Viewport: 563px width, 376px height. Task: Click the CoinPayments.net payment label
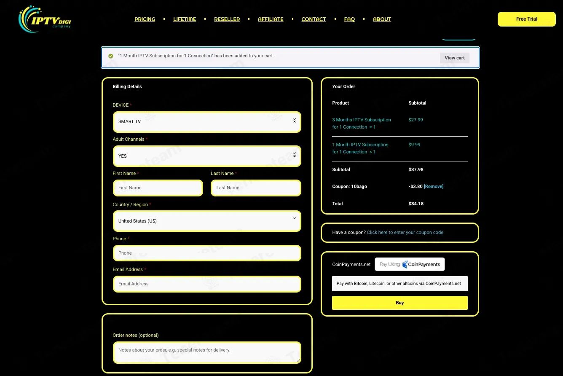351,264
